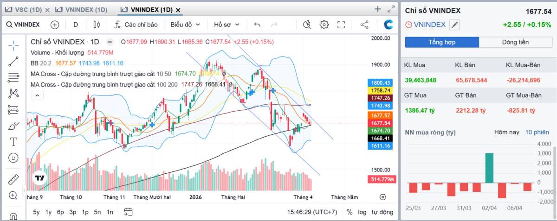Set time range to 5n

[97, 212]
